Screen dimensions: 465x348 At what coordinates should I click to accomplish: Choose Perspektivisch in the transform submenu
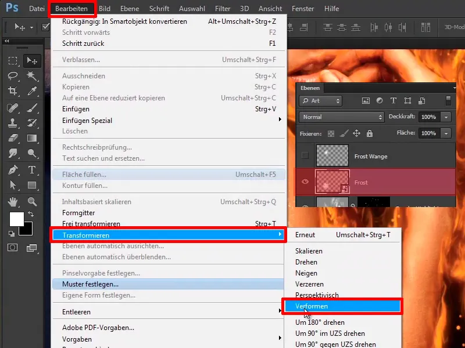pyautogui.click(x=343, y=295)
